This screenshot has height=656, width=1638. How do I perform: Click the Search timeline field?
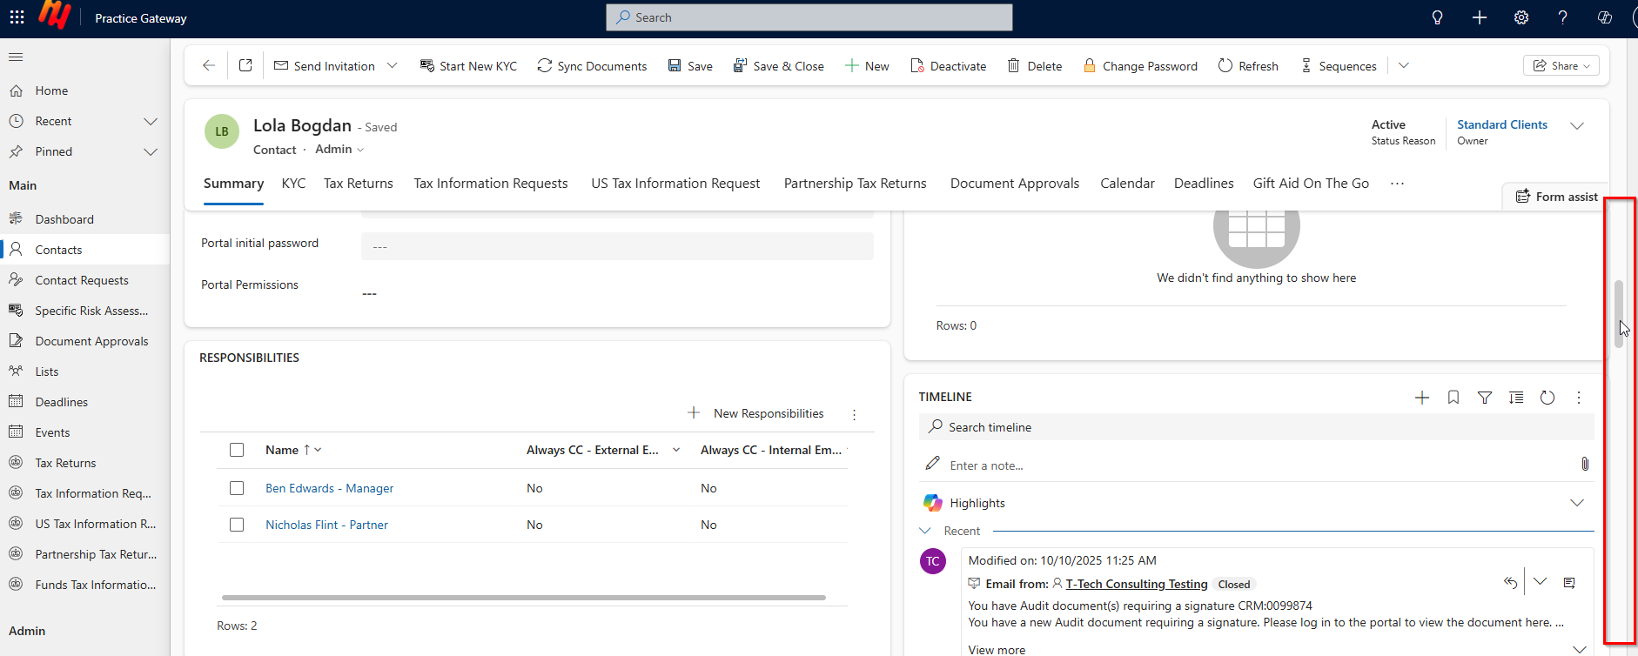tap(1256, 427)
